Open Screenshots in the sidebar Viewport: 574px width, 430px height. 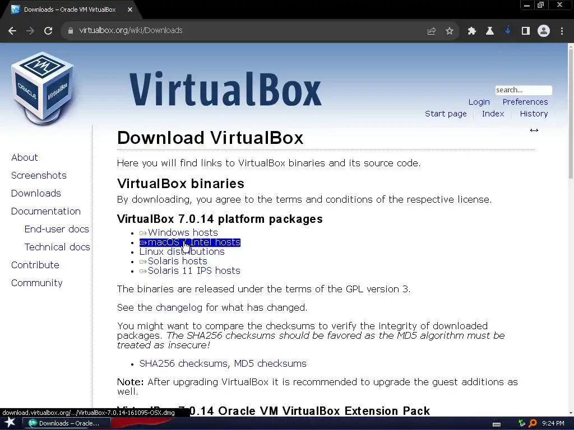[x=39, y=175]
